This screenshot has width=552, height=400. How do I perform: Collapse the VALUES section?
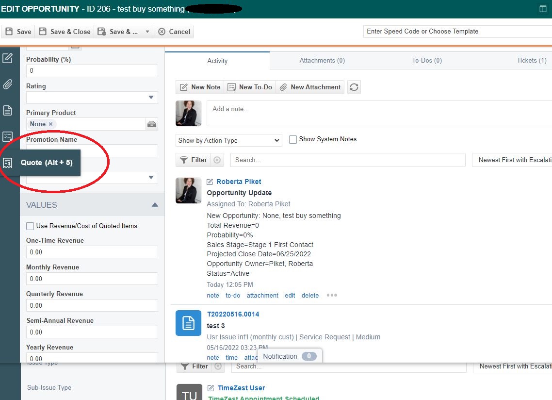[155, 205]
